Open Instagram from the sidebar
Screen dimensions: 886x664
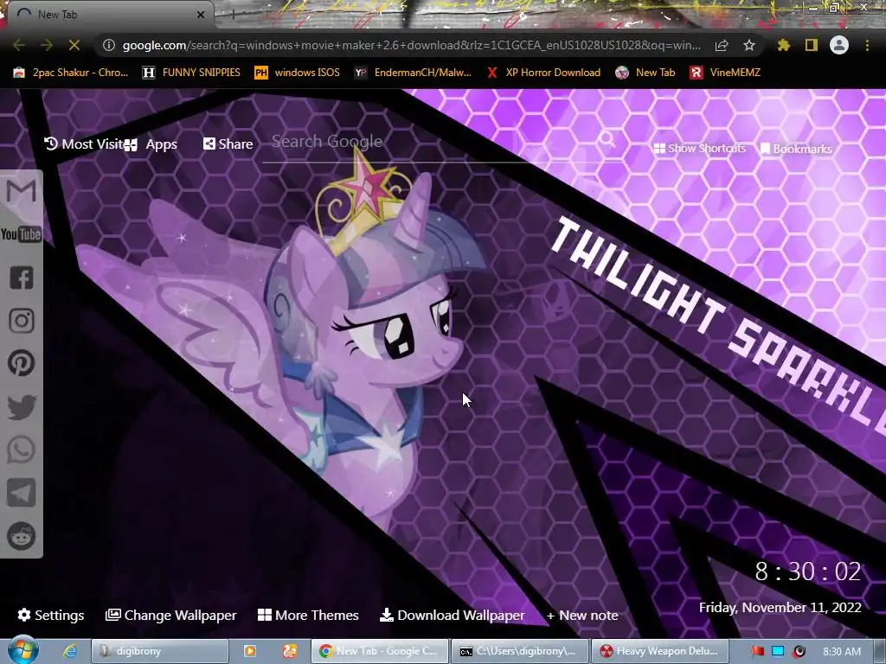pos(22,321)
